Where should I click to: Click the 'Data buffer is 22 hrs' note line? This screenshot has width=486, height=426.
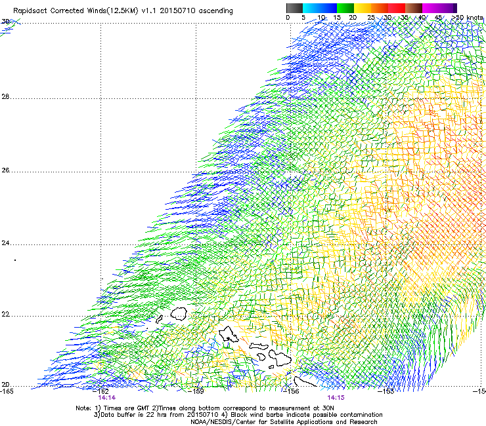click(238, 415)
